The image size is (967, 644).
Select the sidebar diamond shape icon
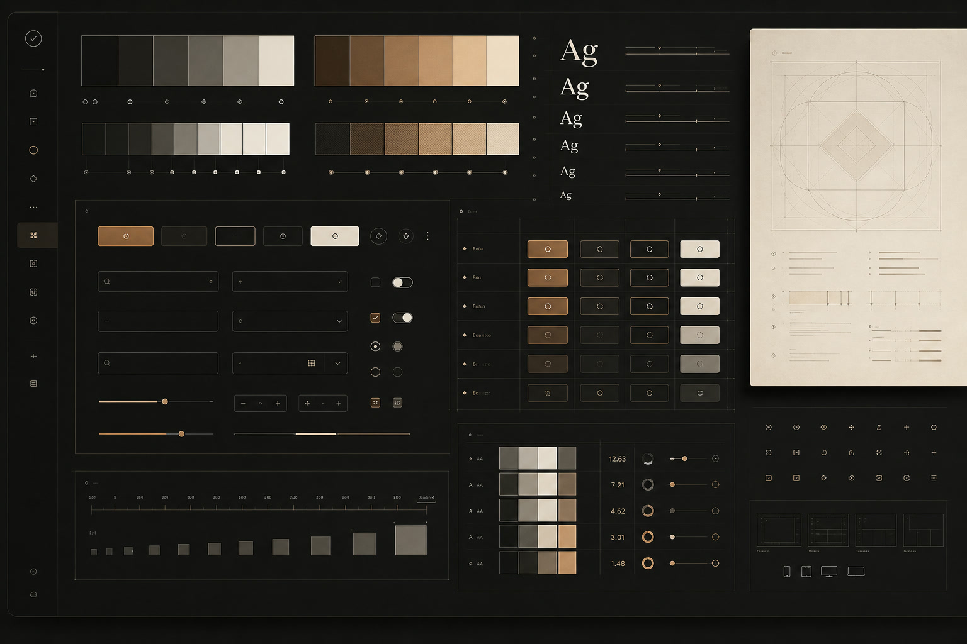(x=33, y=179)
